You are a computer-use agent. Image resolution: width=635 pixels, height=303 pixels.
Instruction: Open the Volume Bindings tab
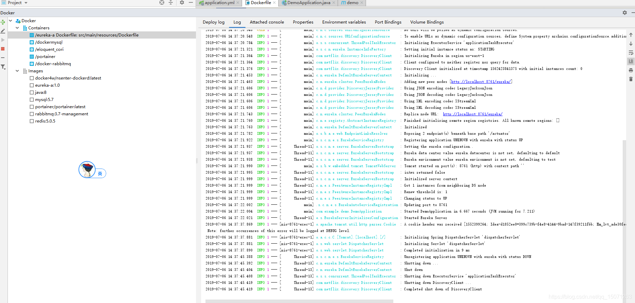tap(427, 22)
